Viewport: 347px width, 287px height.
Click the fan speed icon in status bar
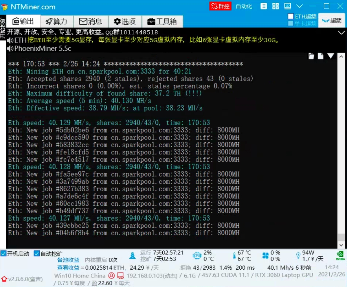tap(265, 256)
